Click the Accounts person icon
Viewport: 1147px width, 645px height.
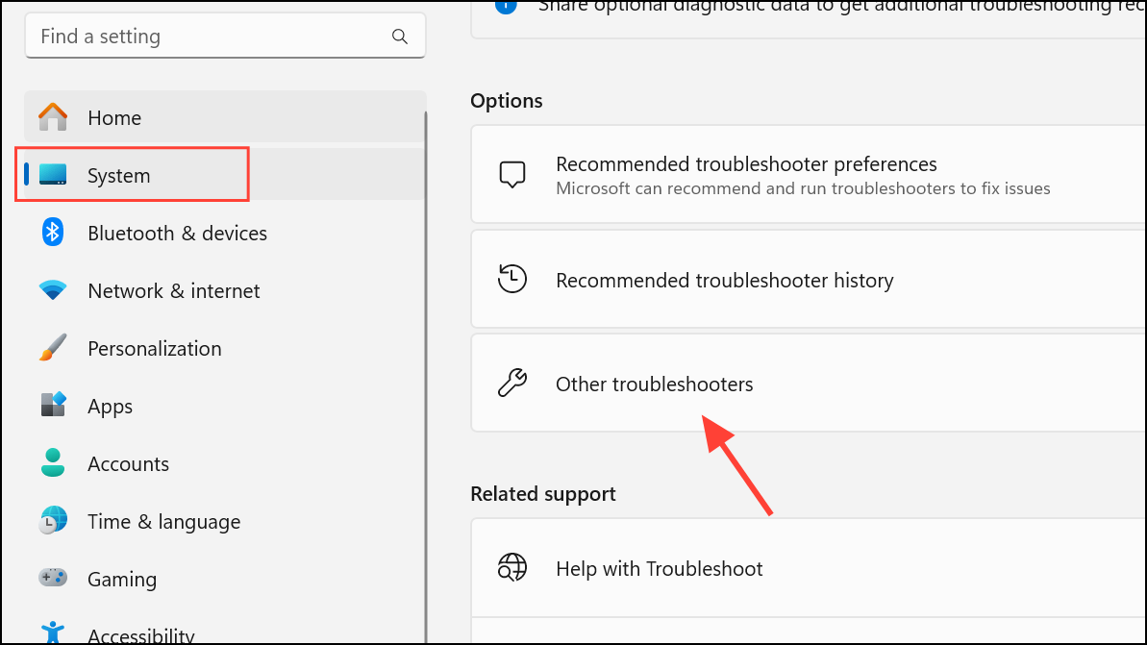54,462
